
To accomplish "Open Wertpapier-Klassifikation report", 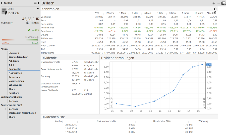I will (x=22, y=113).
